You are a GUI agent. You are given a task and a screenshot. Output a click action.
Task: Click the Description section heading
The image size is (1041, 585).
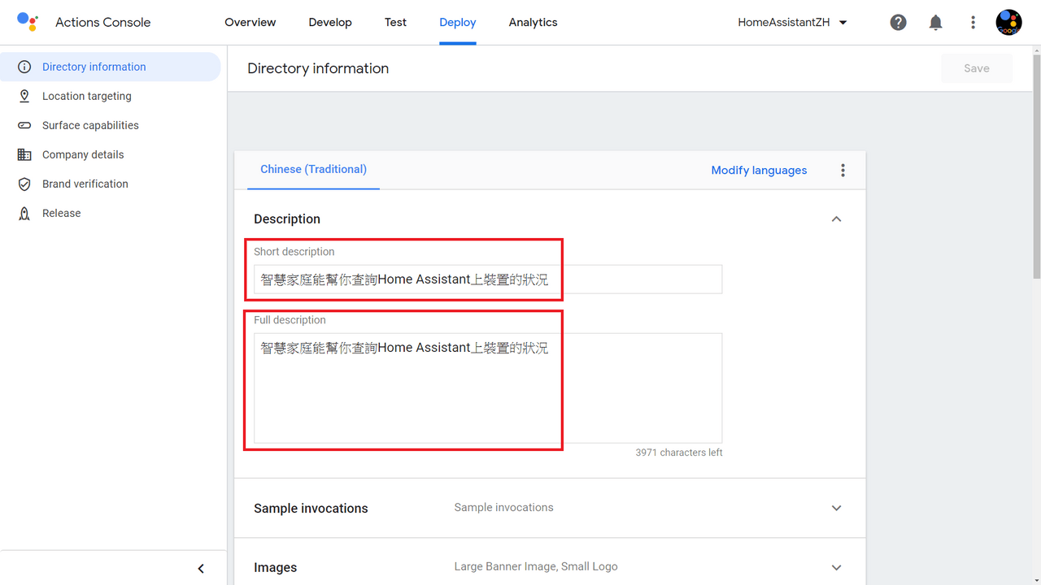pos(287,219)
